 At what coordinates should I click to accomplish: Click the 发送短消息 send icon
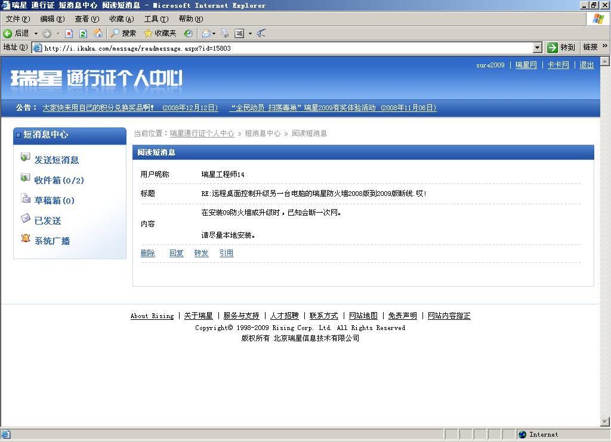(25, 157)
